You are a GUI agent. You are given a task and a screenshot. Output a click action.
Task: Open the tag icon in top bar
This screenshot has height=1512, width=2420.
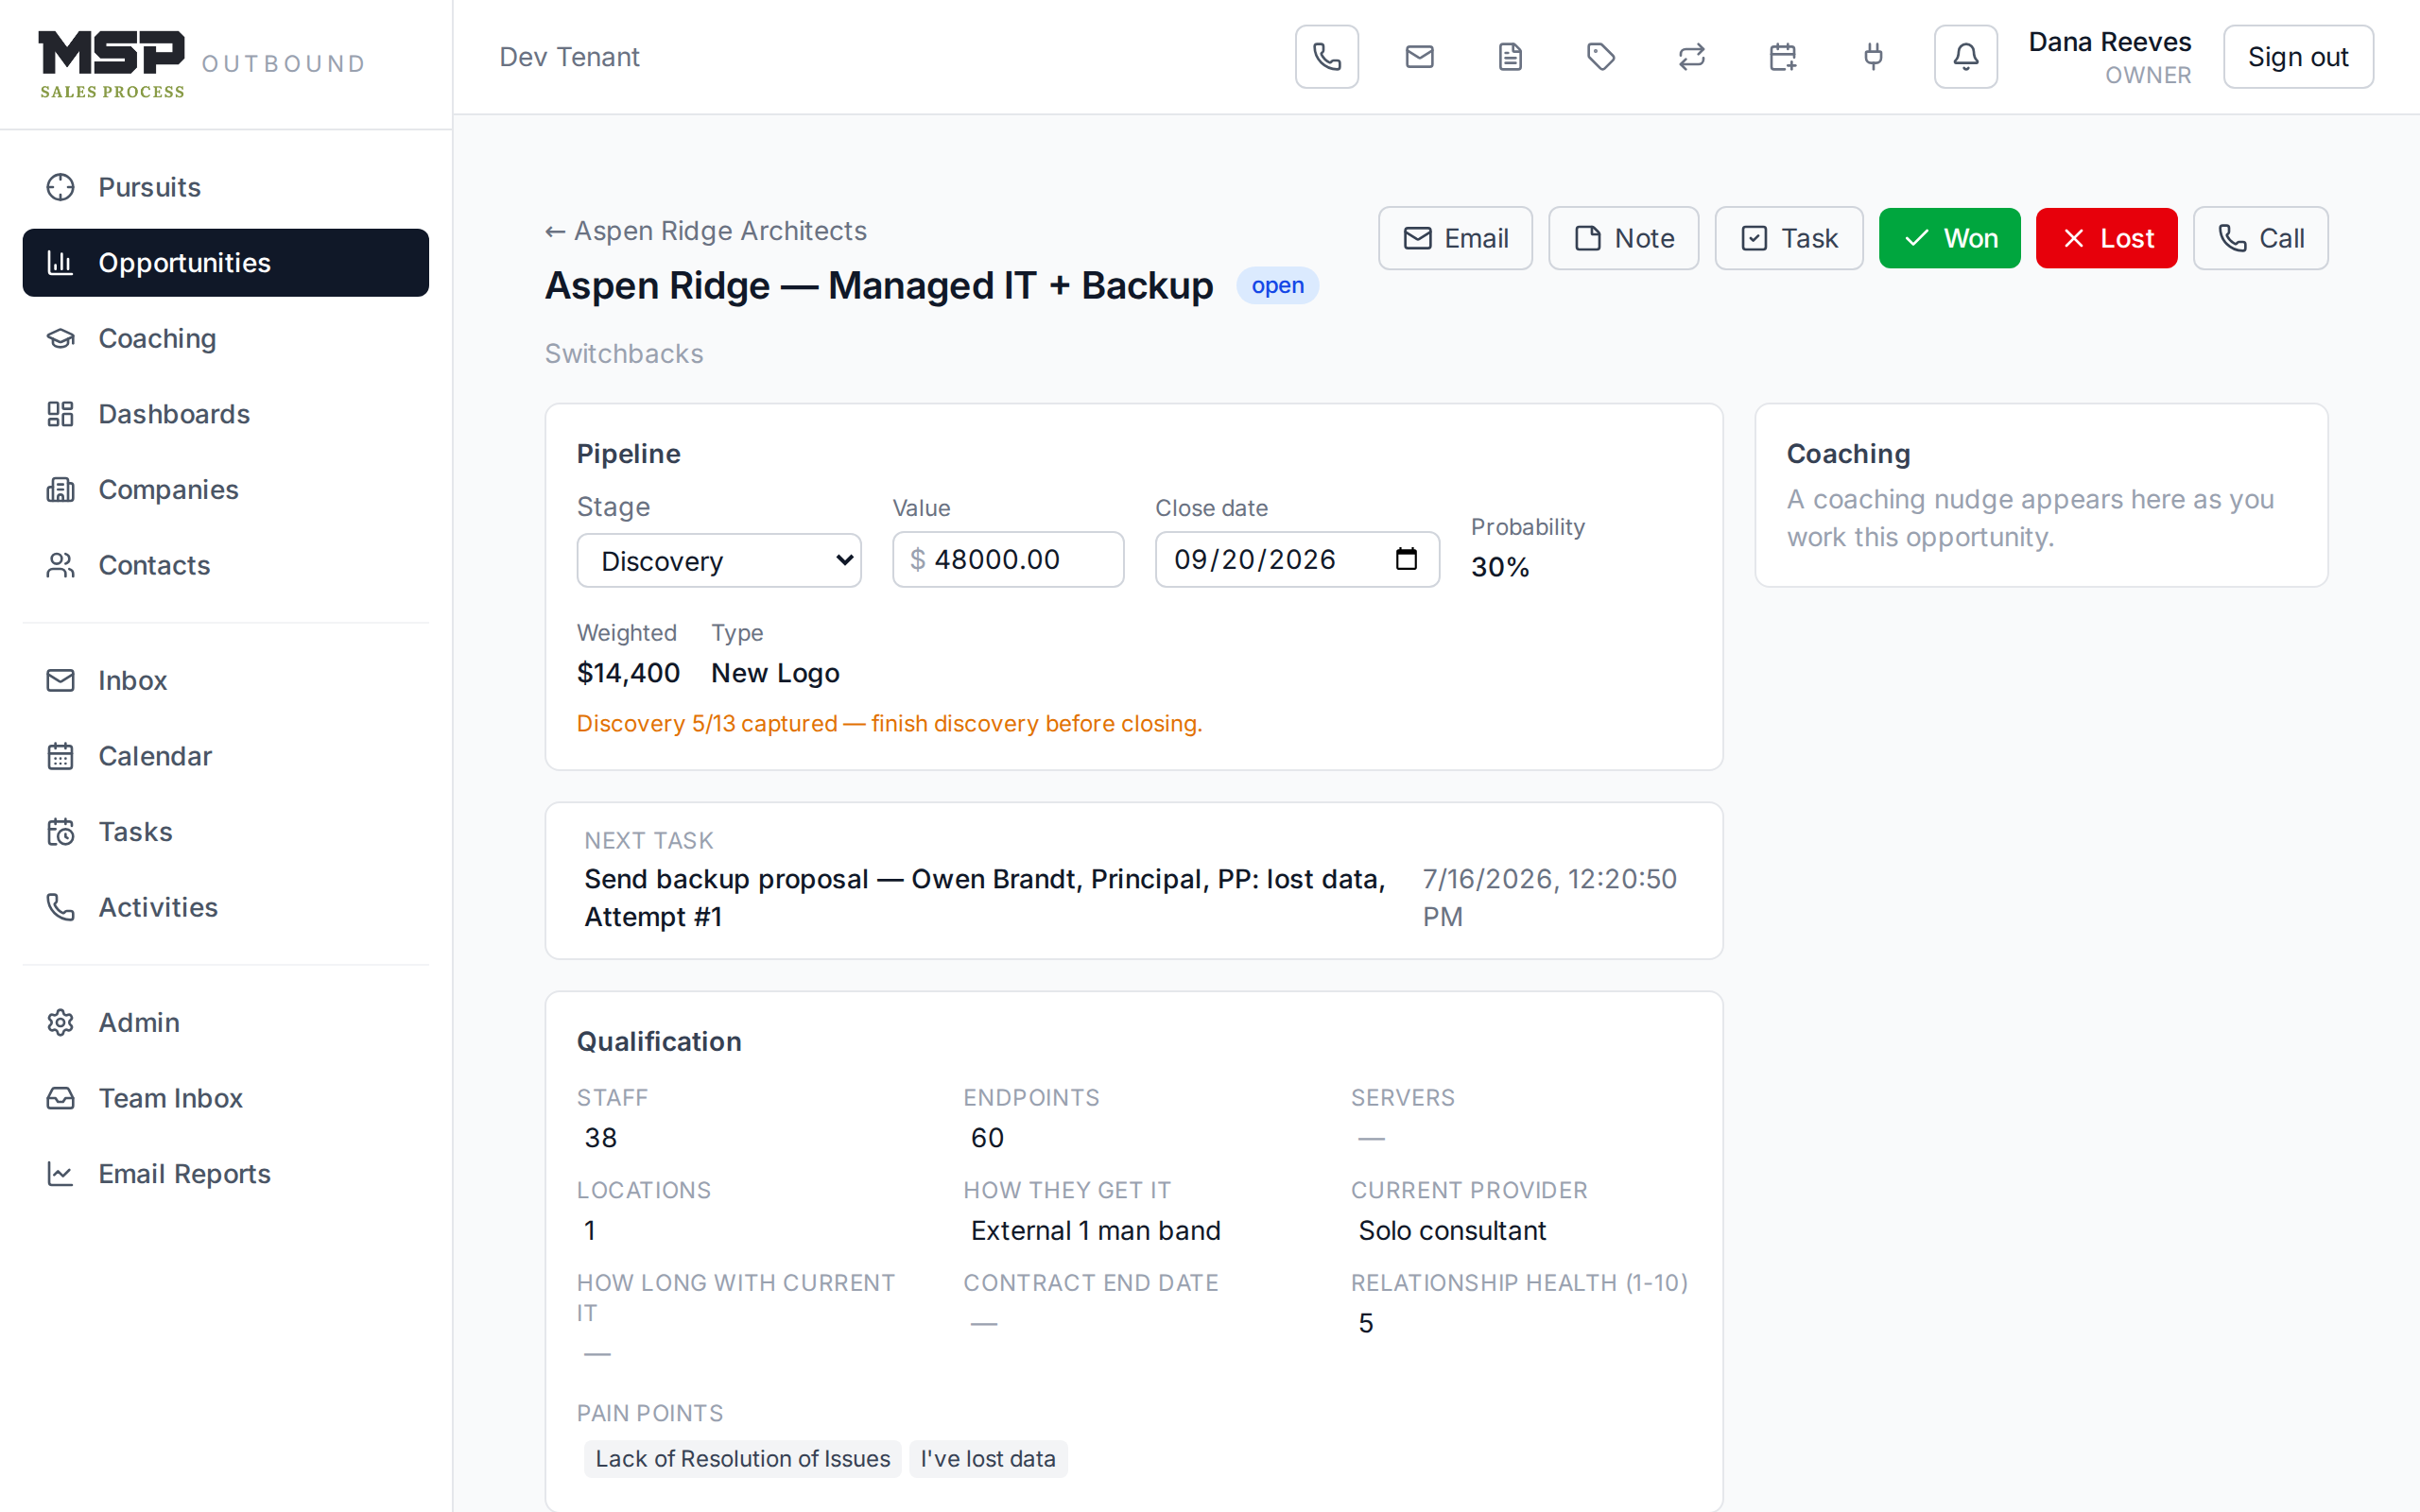point(1601,57)
